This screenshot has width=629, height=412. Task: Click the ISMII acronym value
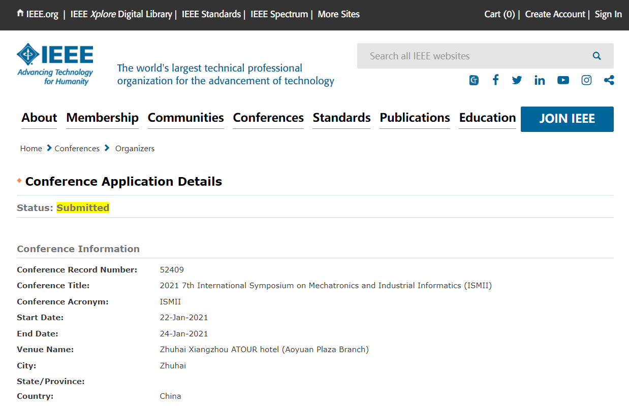point(170,302)
